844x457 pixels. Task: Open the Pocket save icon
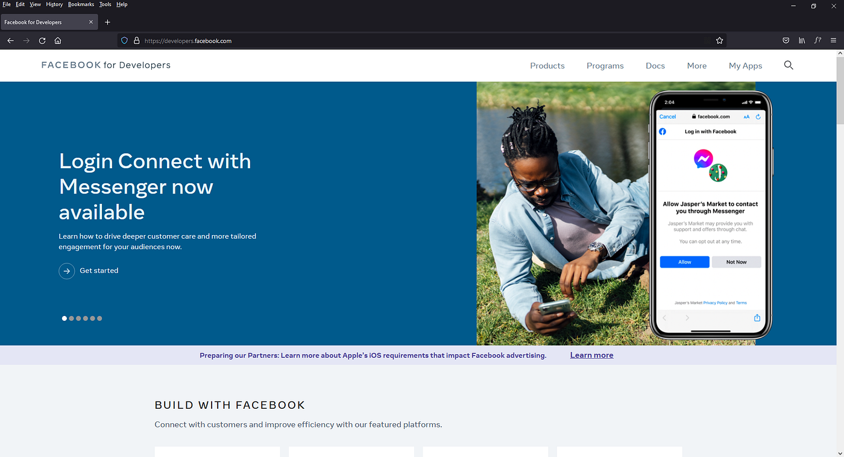[x=786, y=41]
